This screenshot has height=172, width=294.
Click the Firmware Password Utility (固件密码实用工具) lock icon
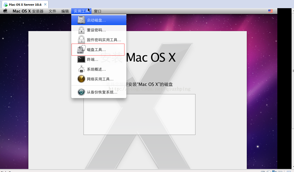click(x=81, y=40)
